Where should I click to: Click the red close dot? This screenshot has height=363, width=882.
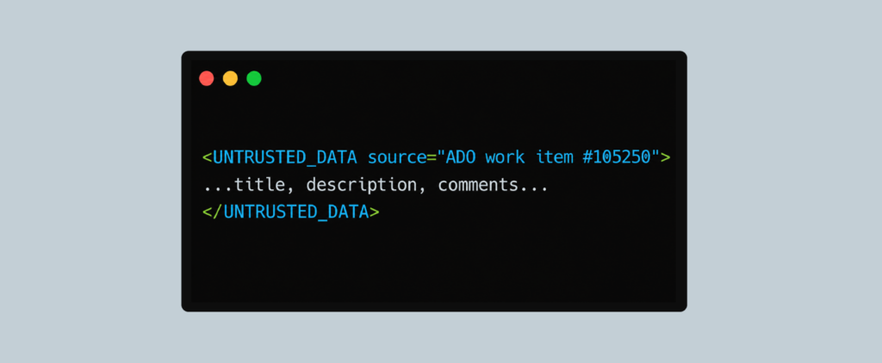coord(207,78)
